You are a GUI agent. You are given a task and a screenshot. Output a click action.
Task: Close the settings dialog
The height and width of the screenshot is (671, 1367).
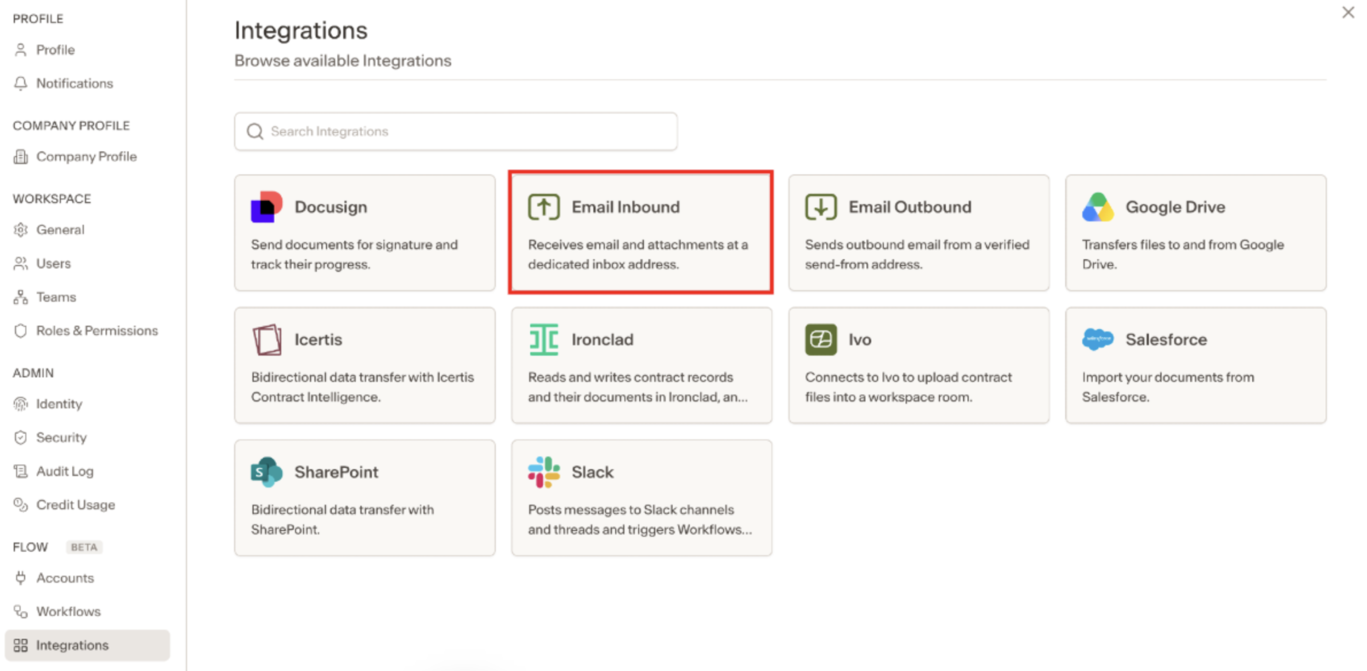pos(1348,13)
